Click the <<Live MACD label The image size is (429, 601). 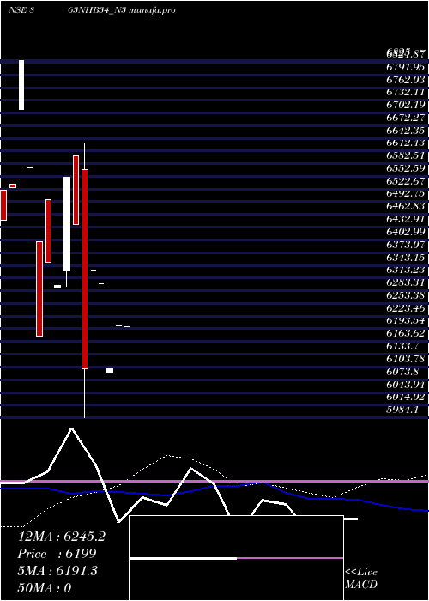click(361, 579)
